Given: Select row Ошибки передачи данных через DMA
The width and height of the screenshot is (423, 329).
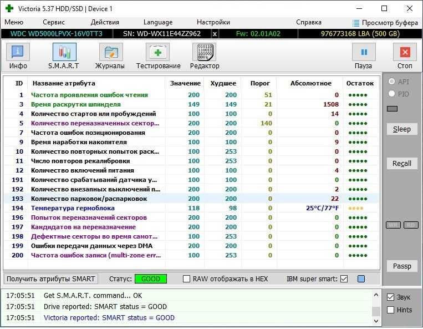Looking at the screenshot, I should tap(191, 246).
